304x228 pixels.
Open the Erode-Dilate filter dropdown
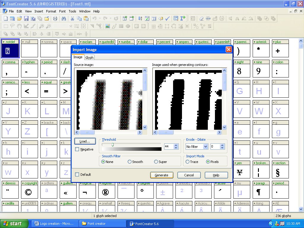click(x=205, y=146)
